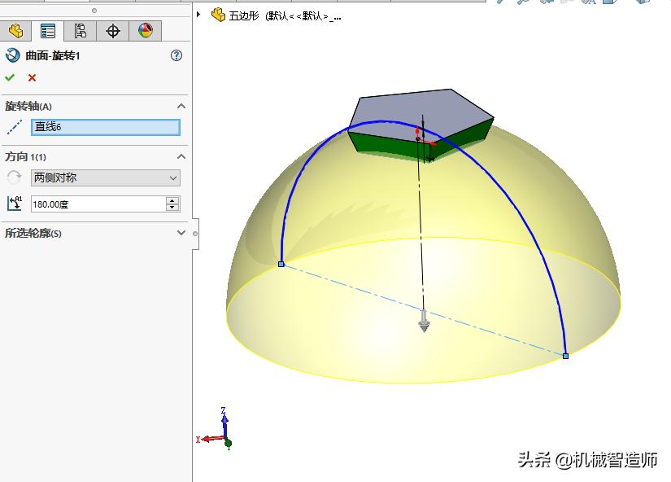Click the revolve axis pencil icon
The width and height of the screenshot is (671, 482).
13,127
